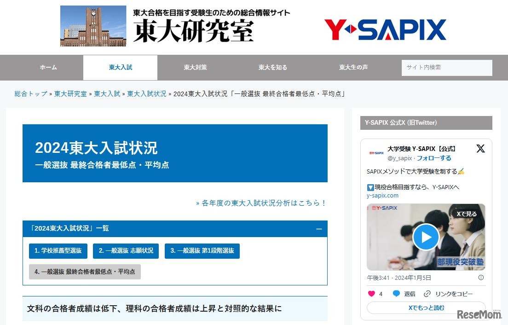The height and width of the screenshot is (325, 508).
Task: Click the 文科の合格者成績は低下 section heading
Action: [154, 308]
